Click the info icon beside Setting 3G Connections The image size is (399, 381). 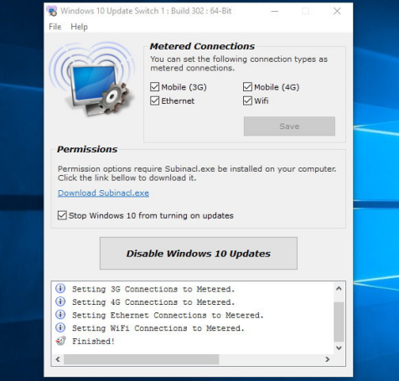[60, 288]
